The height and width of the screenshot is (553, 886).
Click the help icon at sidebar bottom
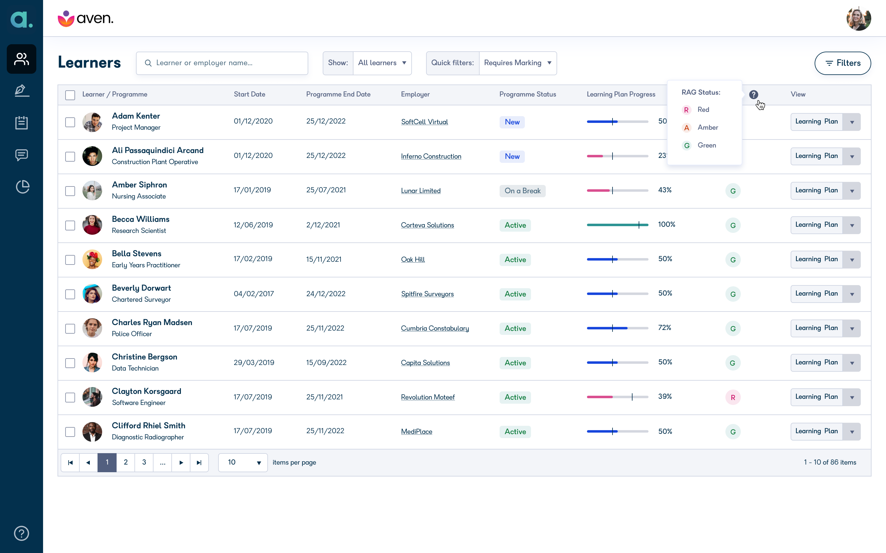(x=22, y=533)
